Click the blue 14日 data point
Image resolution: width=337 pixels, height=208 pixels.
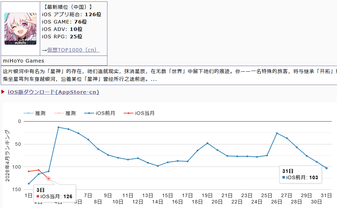pyautogui.click(x=158, y=166)
